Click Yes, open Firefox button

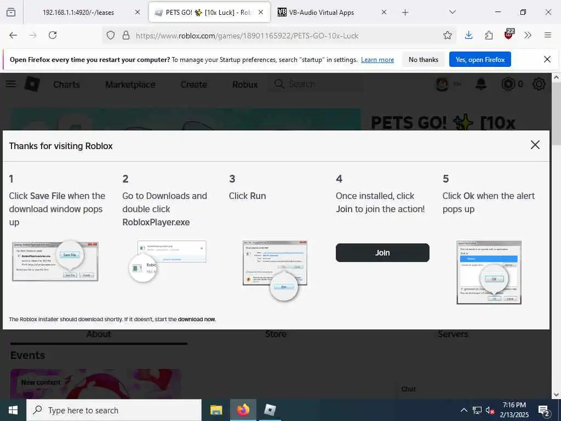click(480, 59)
